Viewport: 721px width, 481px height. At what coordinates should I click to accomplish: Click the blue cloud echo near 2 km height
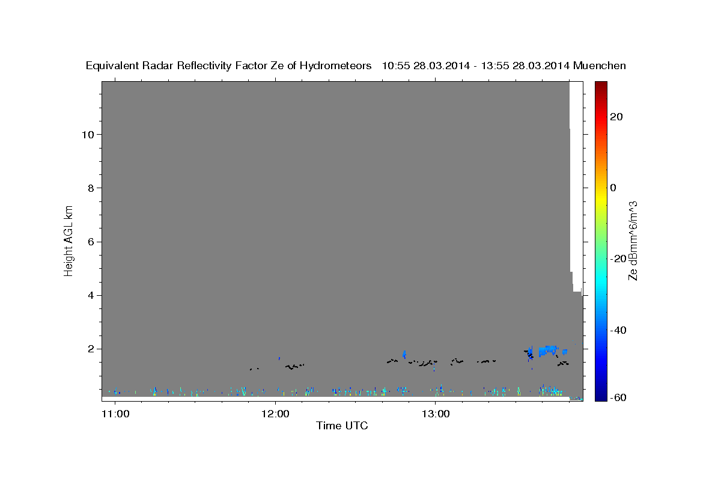pos(549,350)
